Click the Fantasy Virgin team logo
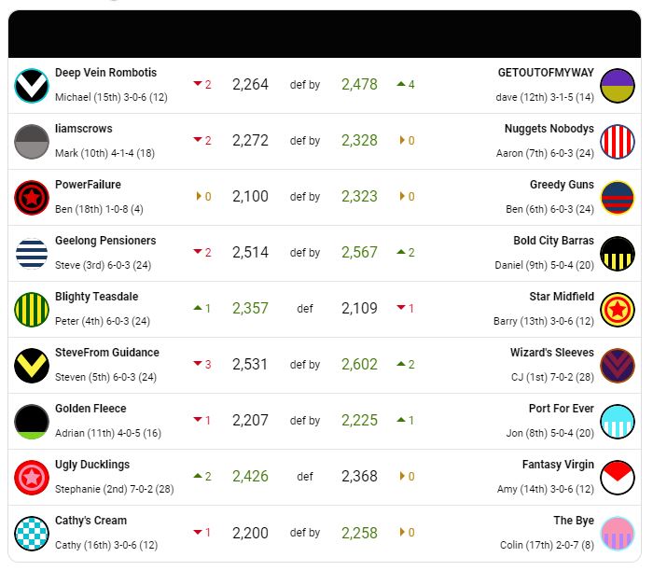 (x=618, y=478)
